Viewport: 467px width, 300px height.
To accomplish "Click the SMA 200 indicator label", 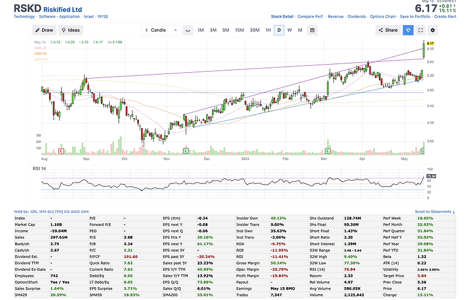I will 41,59.
